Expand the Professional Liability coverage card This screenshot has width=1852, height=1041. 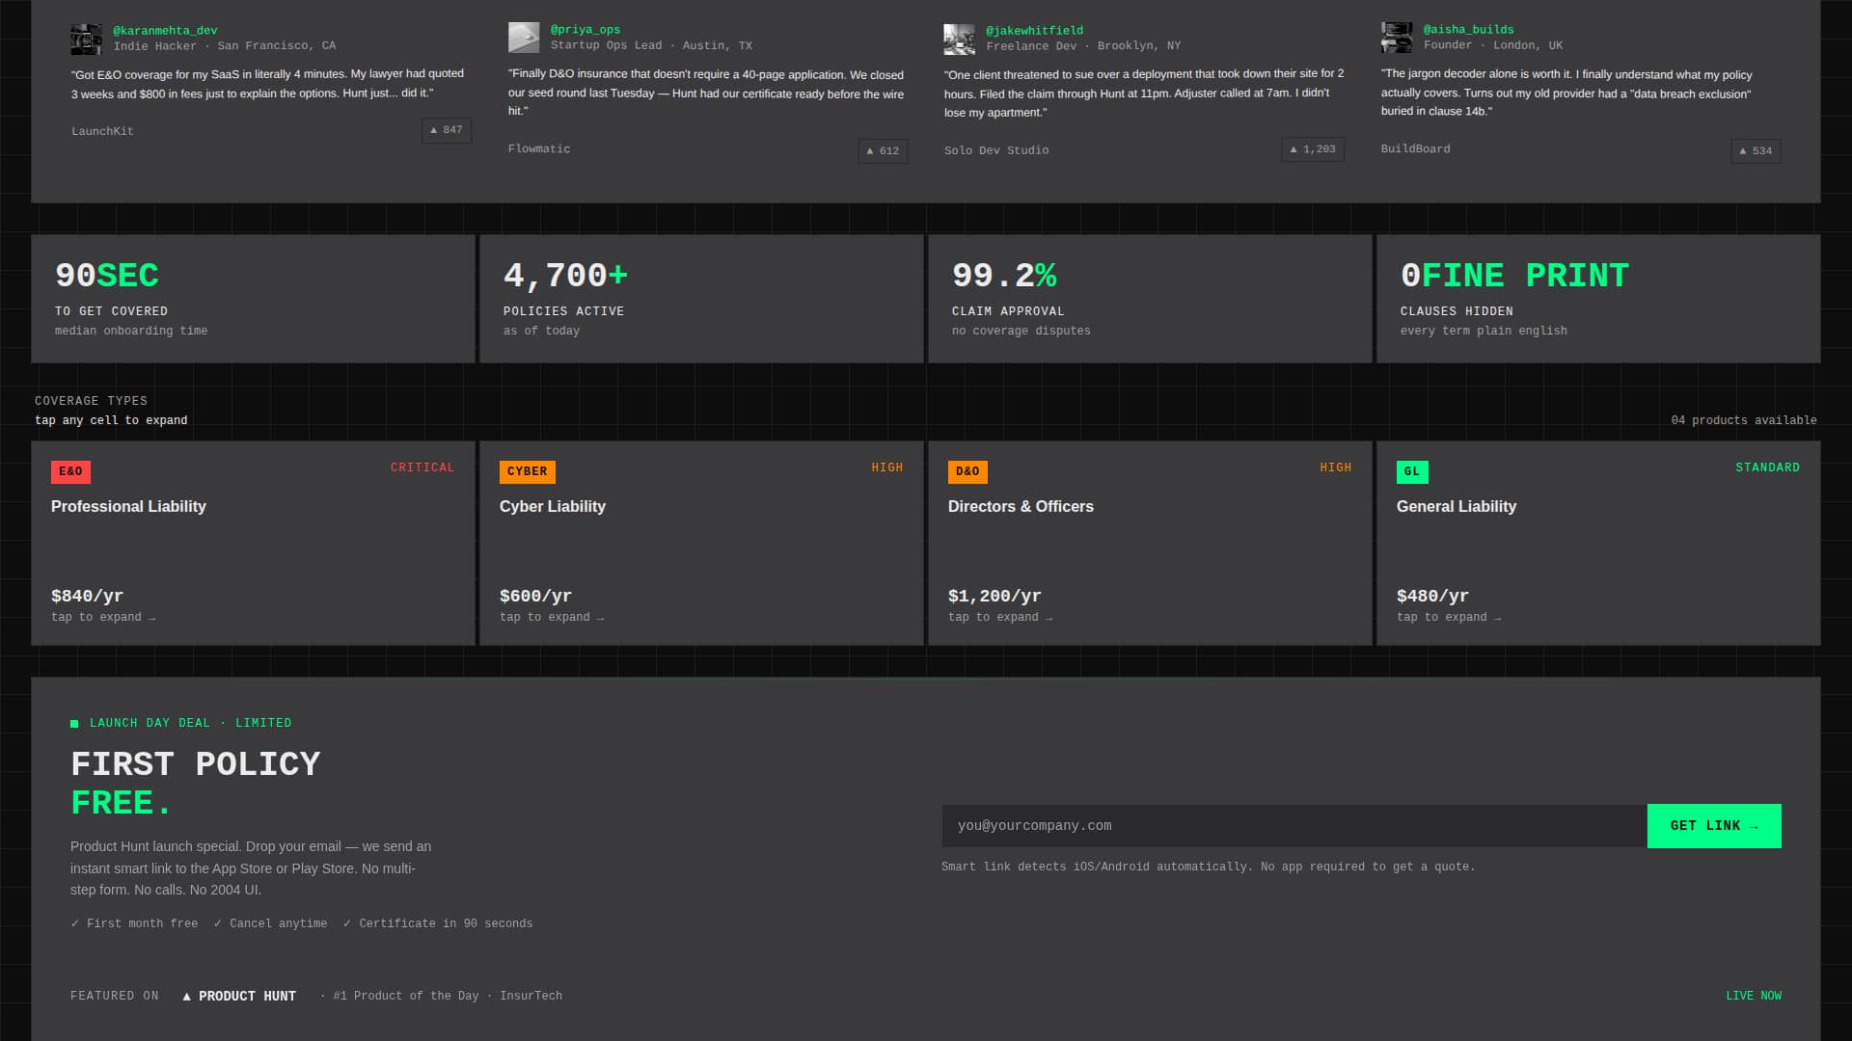click(253, 544)
